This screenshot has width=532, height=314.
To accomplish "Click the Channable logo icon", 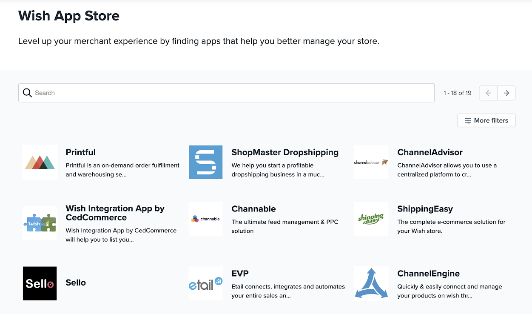I will coord(205,219).
